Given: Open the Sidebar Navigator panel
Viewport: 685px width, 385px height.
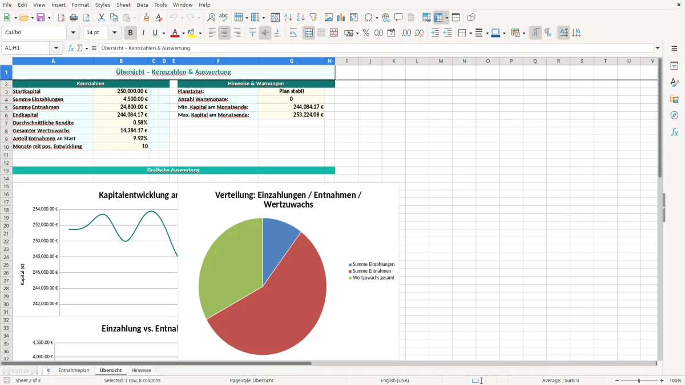Looking at the screenshot, I should point(674,115).
